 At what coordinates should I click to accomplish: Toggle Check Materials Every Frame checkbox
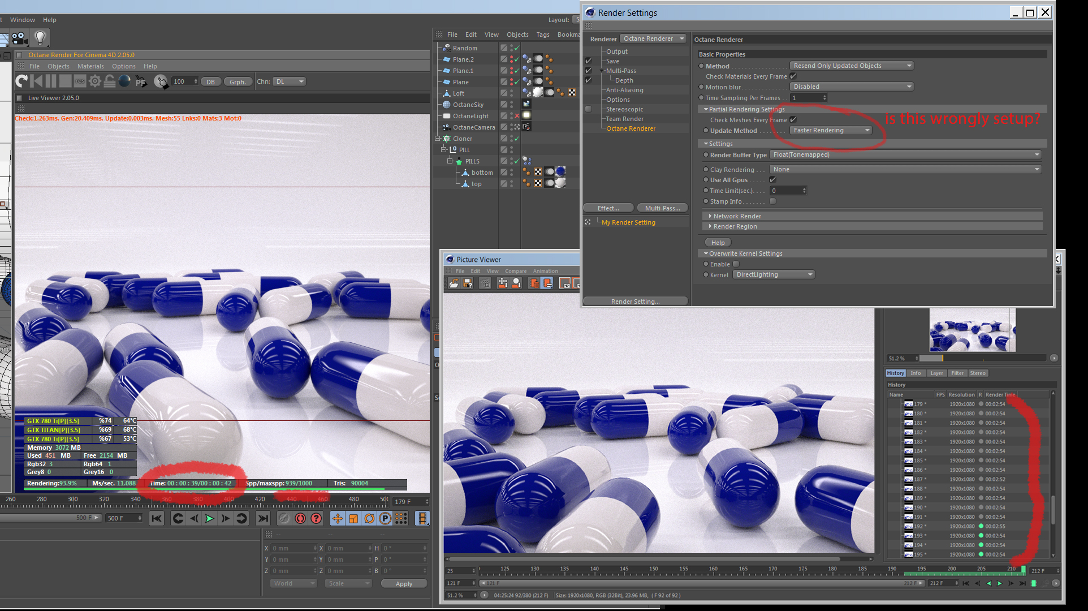coord(793,76)
